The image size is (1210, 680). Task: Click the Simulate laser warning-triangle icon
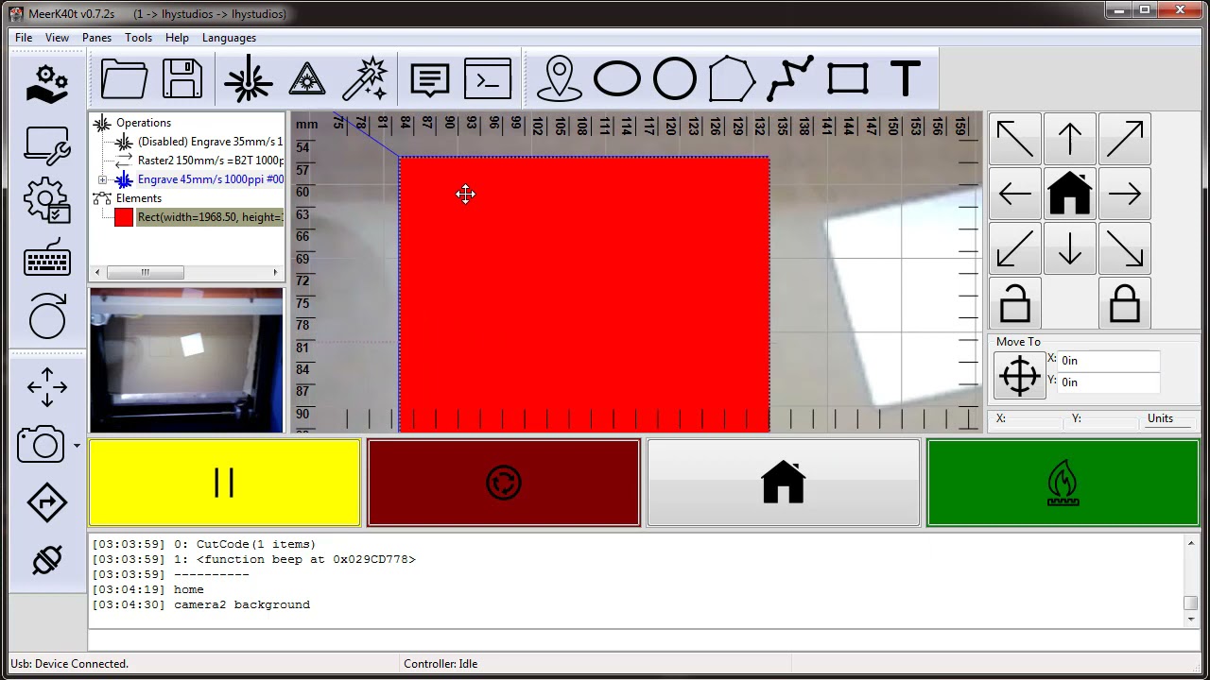307,79
